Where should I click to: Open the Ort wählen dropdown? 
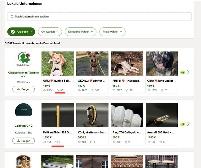[50, 32]
